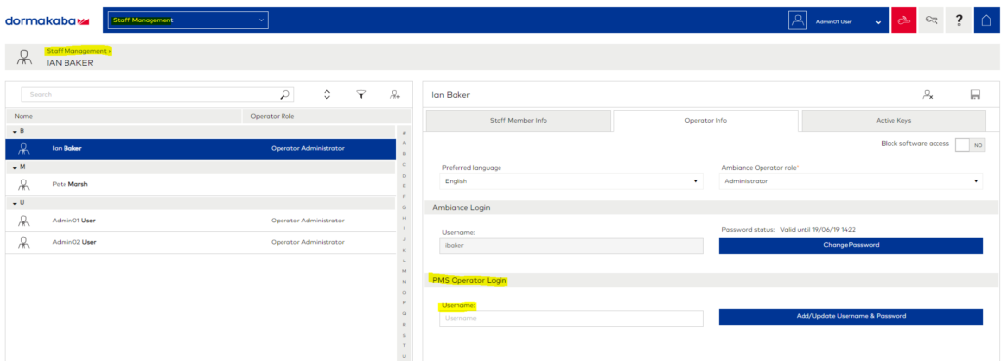This screenshot has width=1001, height=361.
Task: Click the search magnifier icon
Action: (285, 95)
